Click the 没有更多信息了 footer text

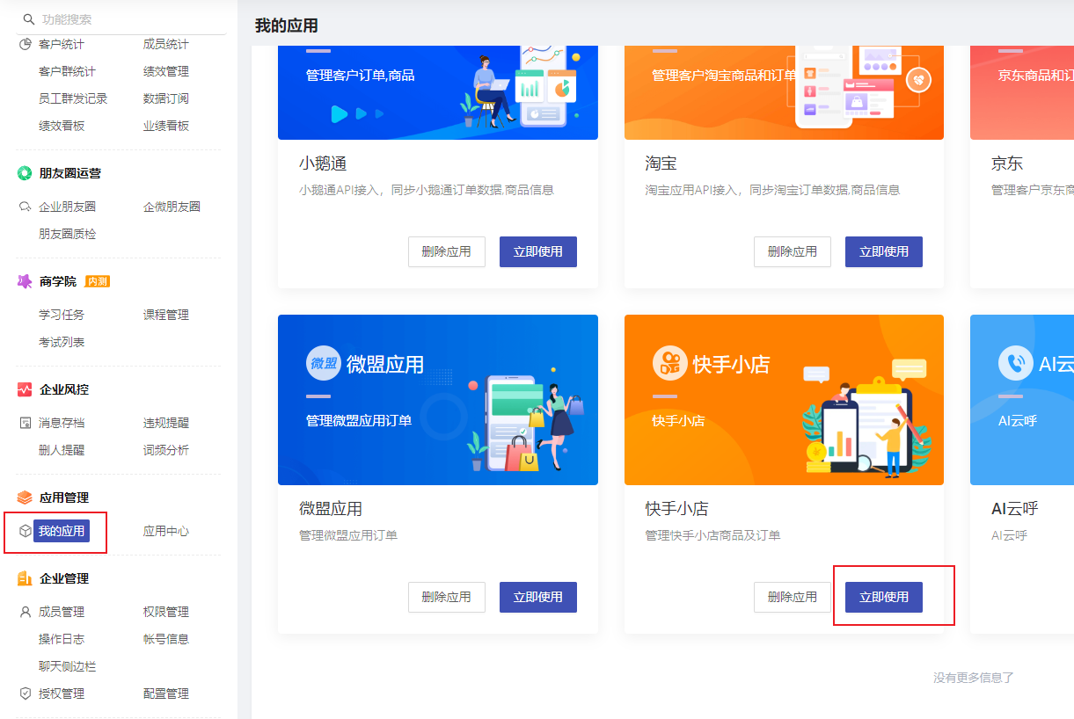pyautogui.click(x=974, y=678)
